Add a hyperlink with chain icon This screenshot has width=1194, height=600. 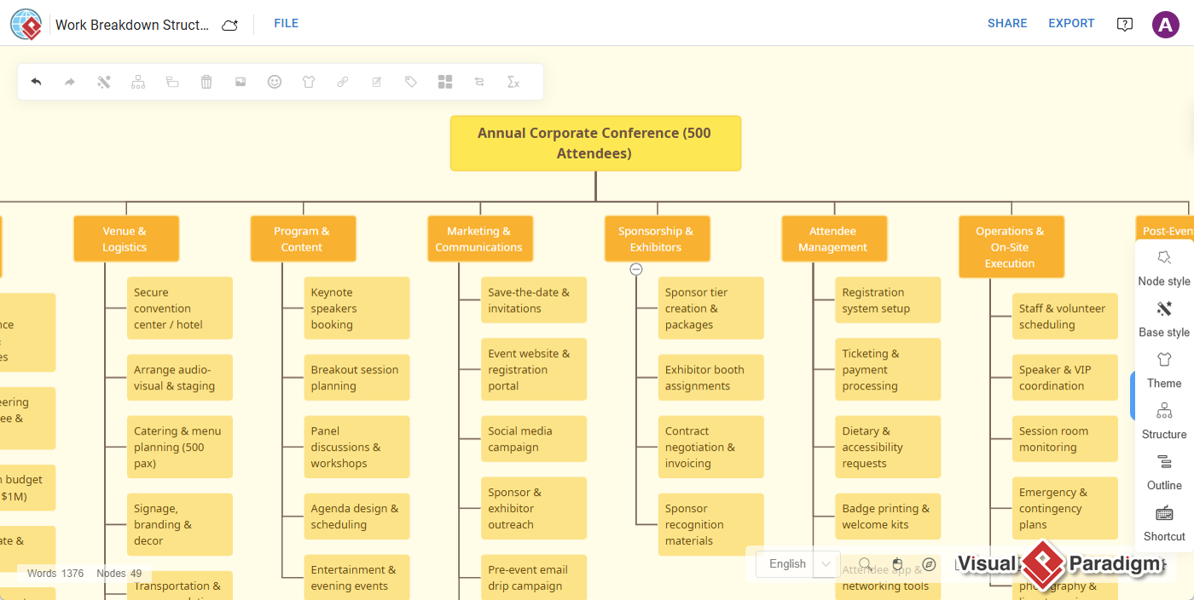pyautogui.click(x=343, y=82)
